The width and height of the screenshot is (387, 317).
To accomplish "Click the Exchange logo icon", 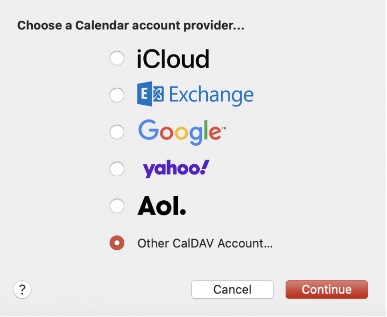I will (x=151, y=95).
